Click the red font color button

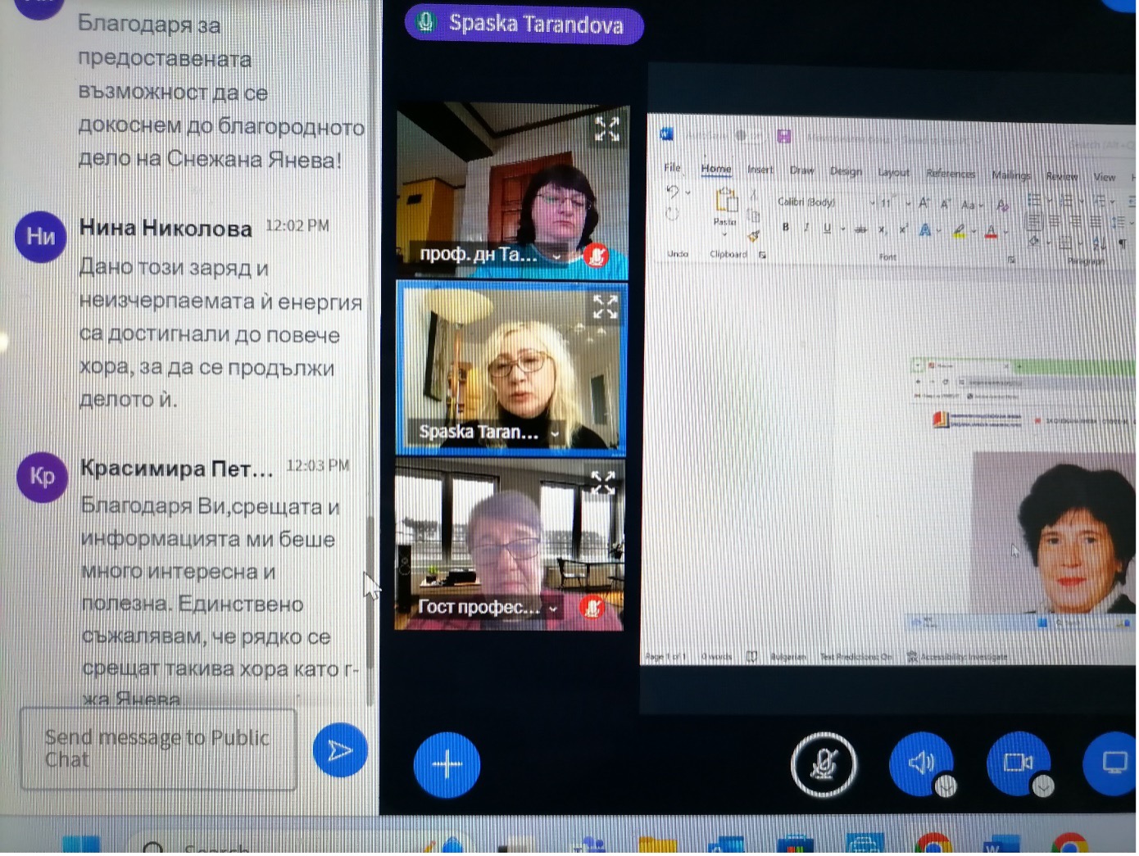[991, 233]
